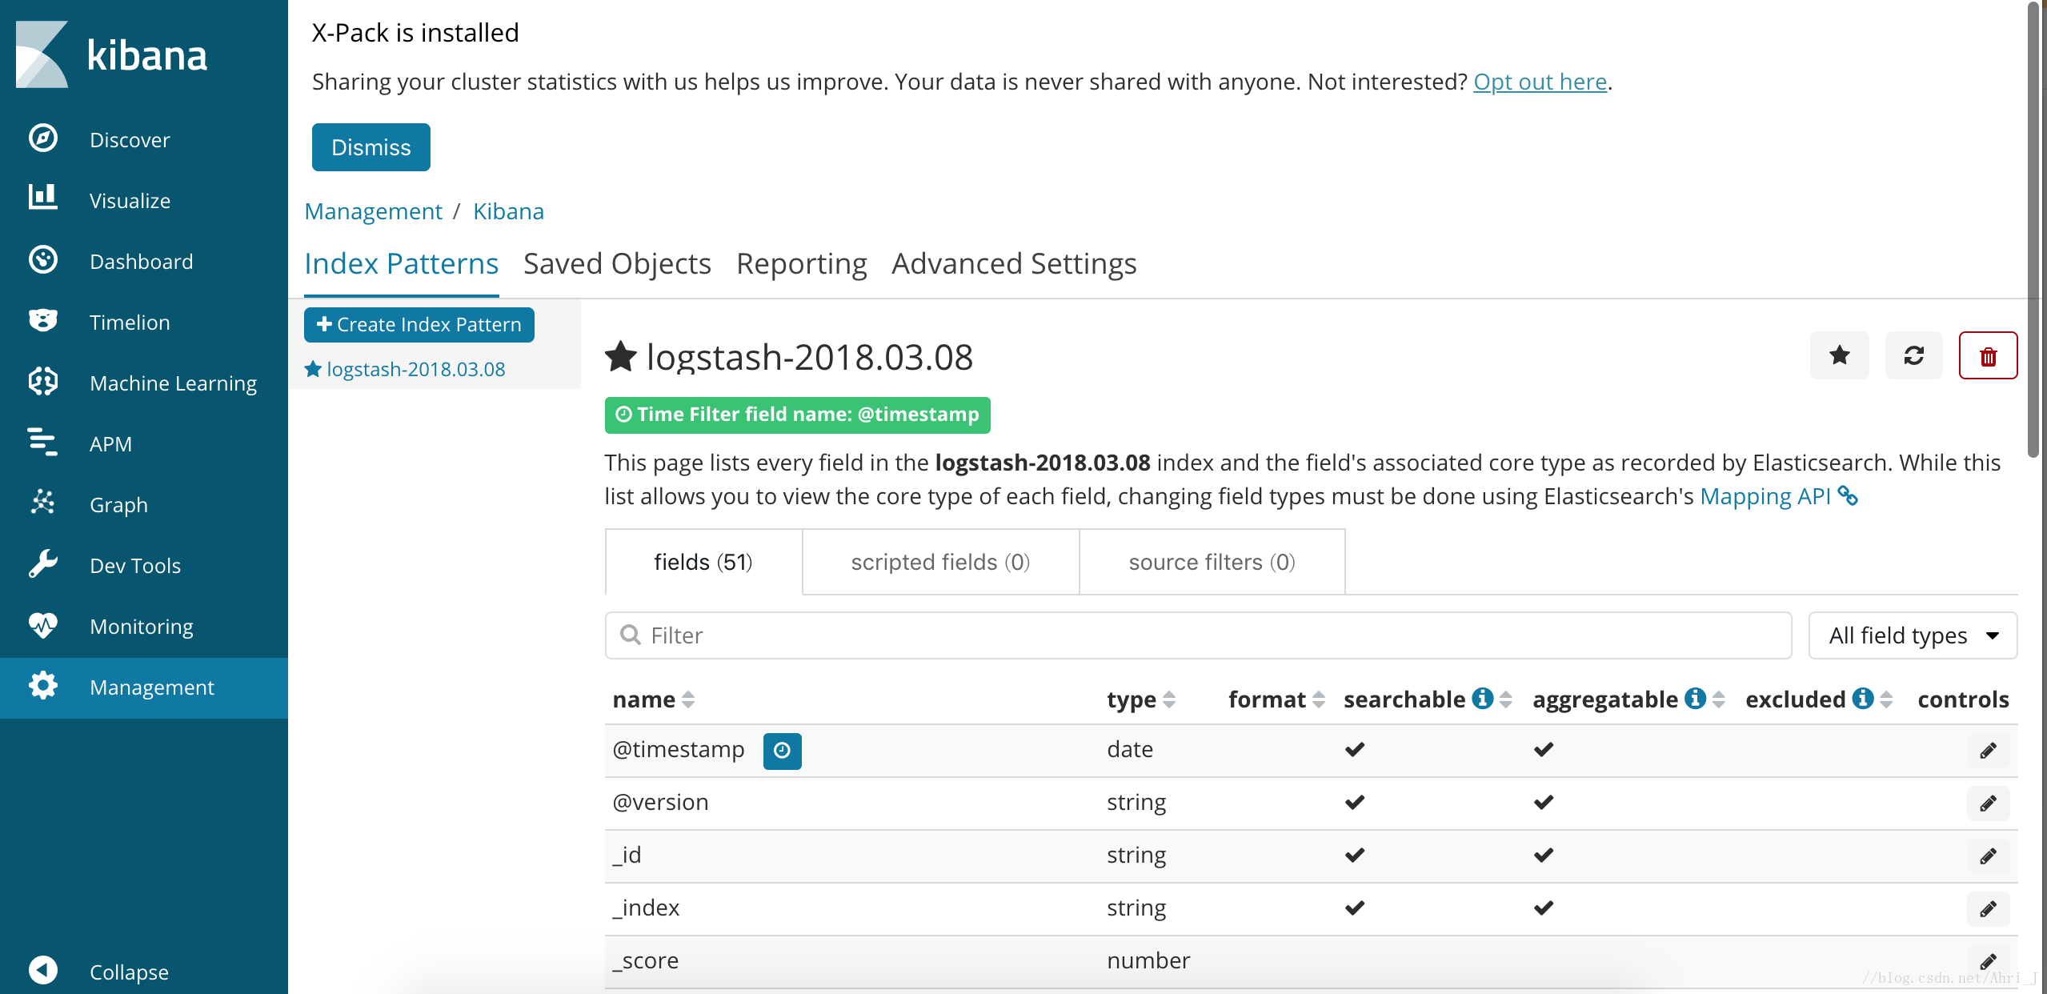Click Time Filter field name badge
Image resolution: width=2047 pixels, height=994 pixels.
point(798,415)
